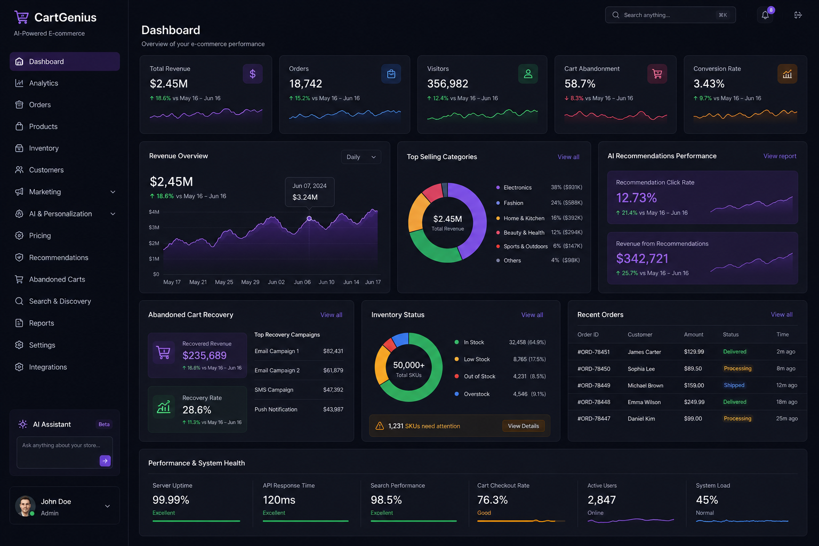Click the Visitors person icon

(x=528, y=74)
